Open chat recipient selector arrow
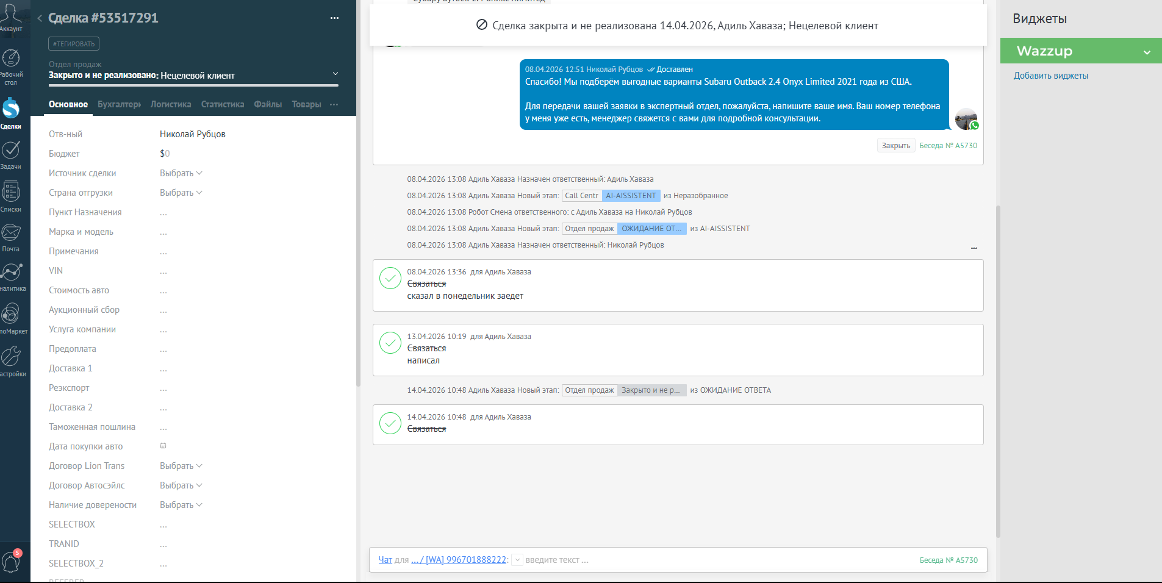Screen dimensions: 1162x583 517,560
